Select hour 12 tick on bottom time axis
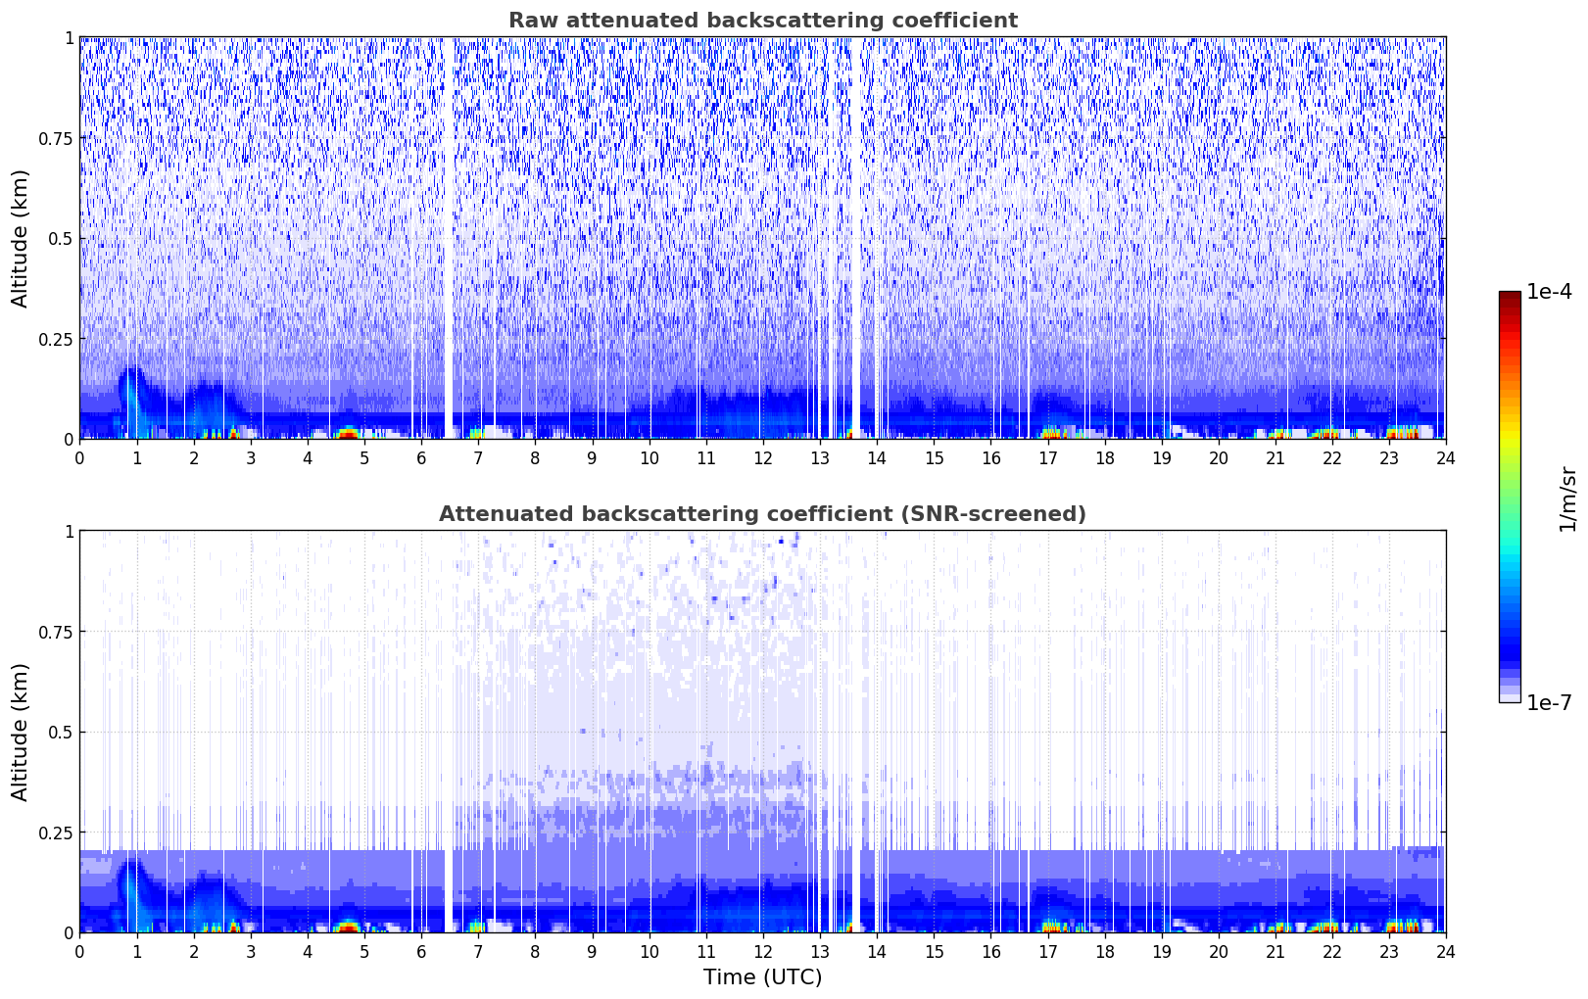Screen dimensions: 1588x999 point(762,951)
